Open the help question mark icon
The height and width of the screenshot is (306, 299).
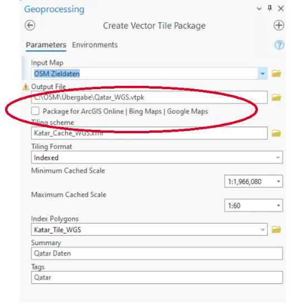[279, 45]
